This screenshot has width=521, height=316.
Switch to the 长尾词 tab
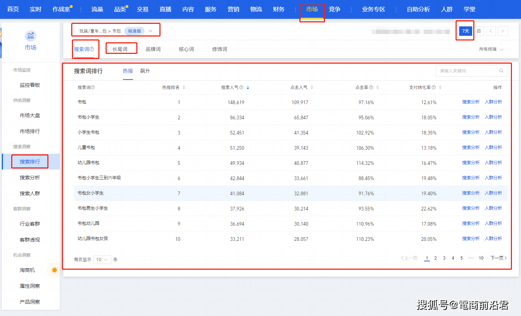click(120, 49)
